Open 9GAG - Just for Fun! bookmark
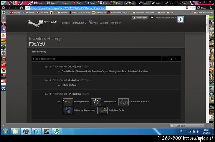This screenshot has width=215, height=142. (x=79, y=12)
